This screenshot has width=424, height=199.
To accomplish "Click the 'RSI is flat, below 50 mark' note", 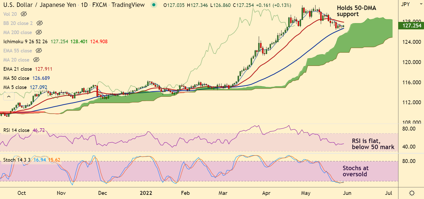I will pyautogui.click(x=373, y=144).
